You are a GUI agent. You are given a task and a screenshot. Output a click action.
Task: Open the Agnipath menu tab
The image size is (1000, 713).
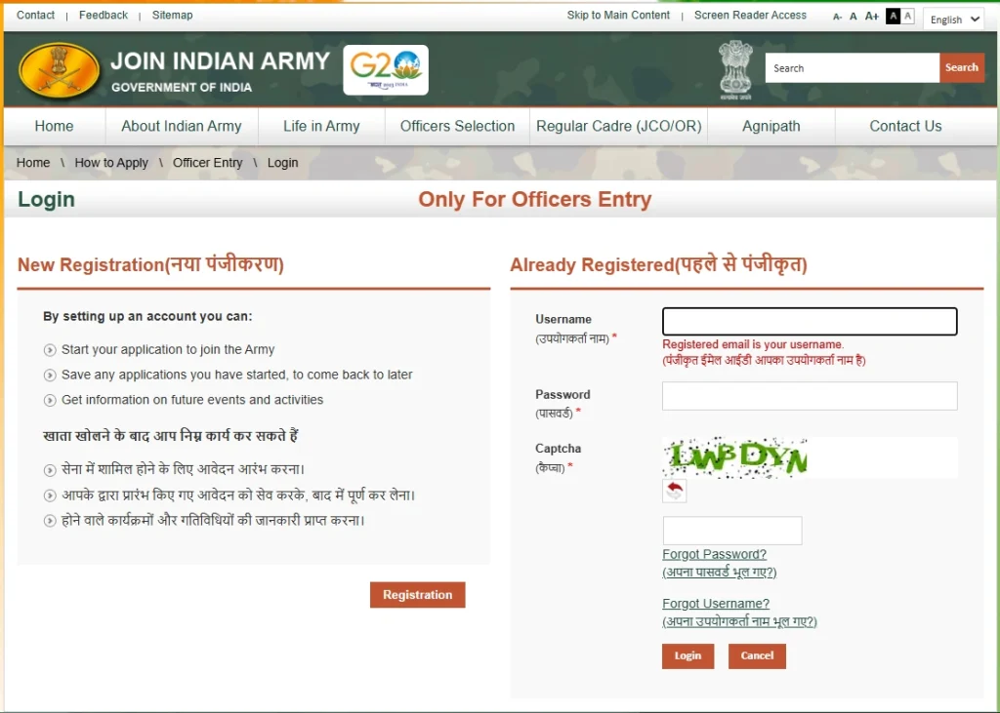[x=771, y=126]
